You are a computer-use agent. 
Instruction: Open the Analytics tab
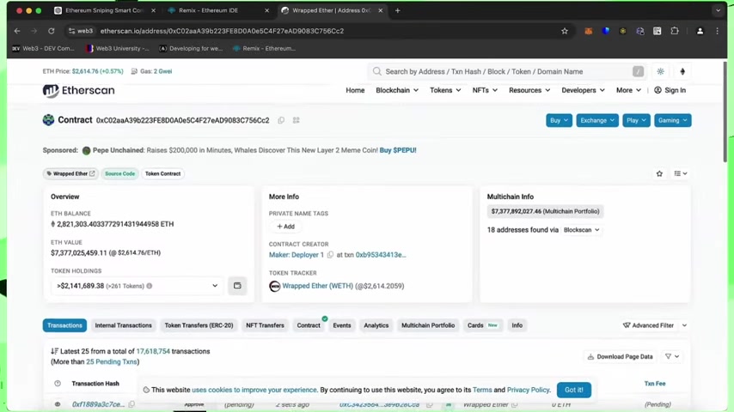[x=376, y=325]
